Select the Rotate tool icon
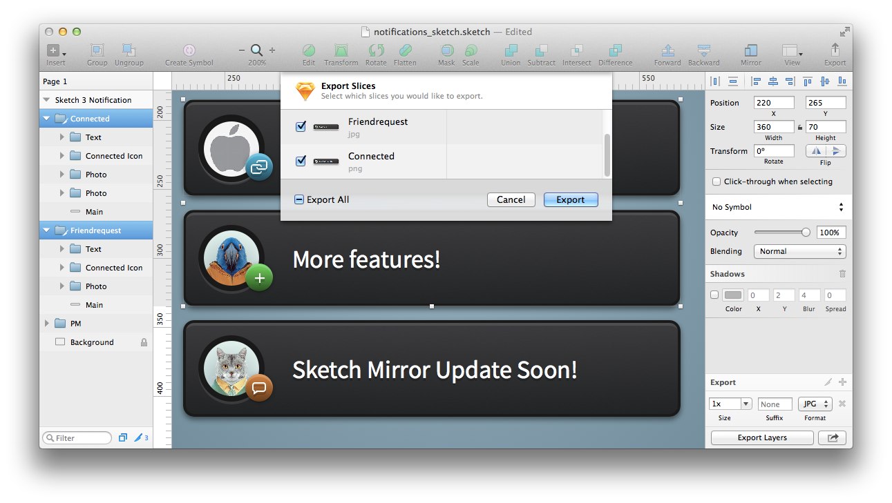 [x=376, y=50]
